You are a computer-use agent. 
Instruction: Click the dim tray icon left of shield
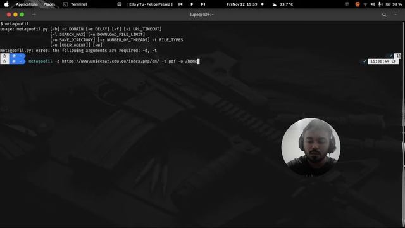click(347, 4)
